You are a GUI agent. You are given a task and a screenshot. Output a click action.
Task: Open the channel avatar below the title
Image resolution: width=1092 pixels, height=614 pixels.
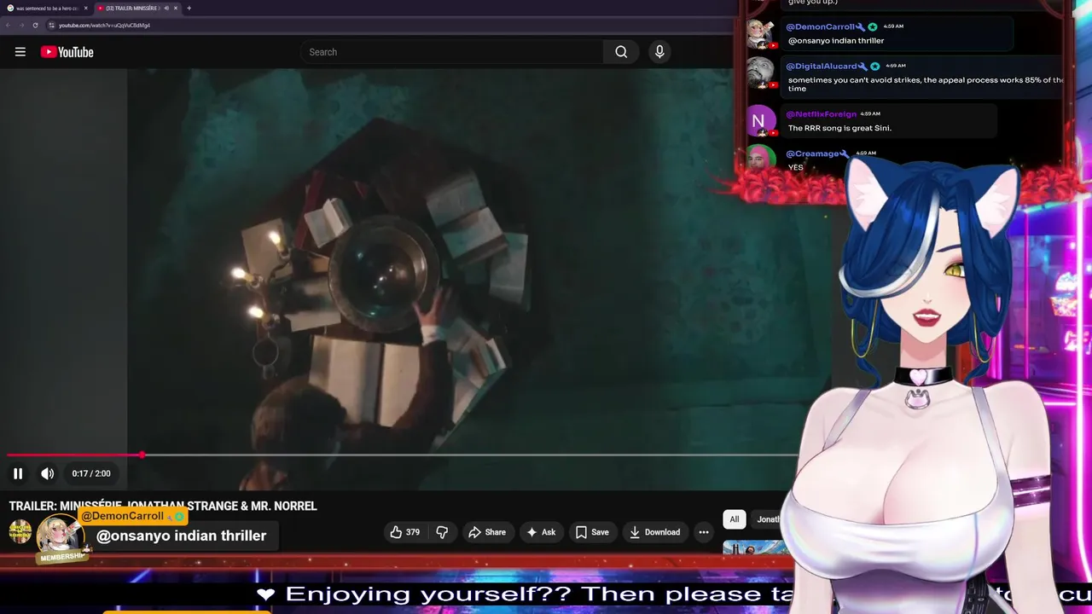tap(20, 532)
